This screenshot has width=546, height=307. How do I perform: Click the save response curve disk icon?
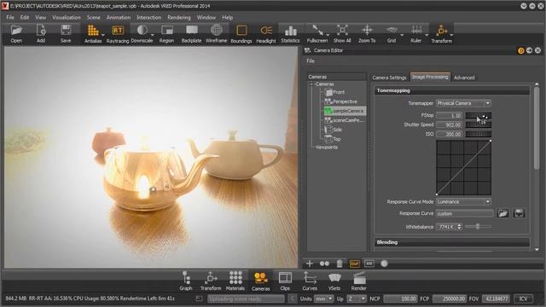(519, 213)
